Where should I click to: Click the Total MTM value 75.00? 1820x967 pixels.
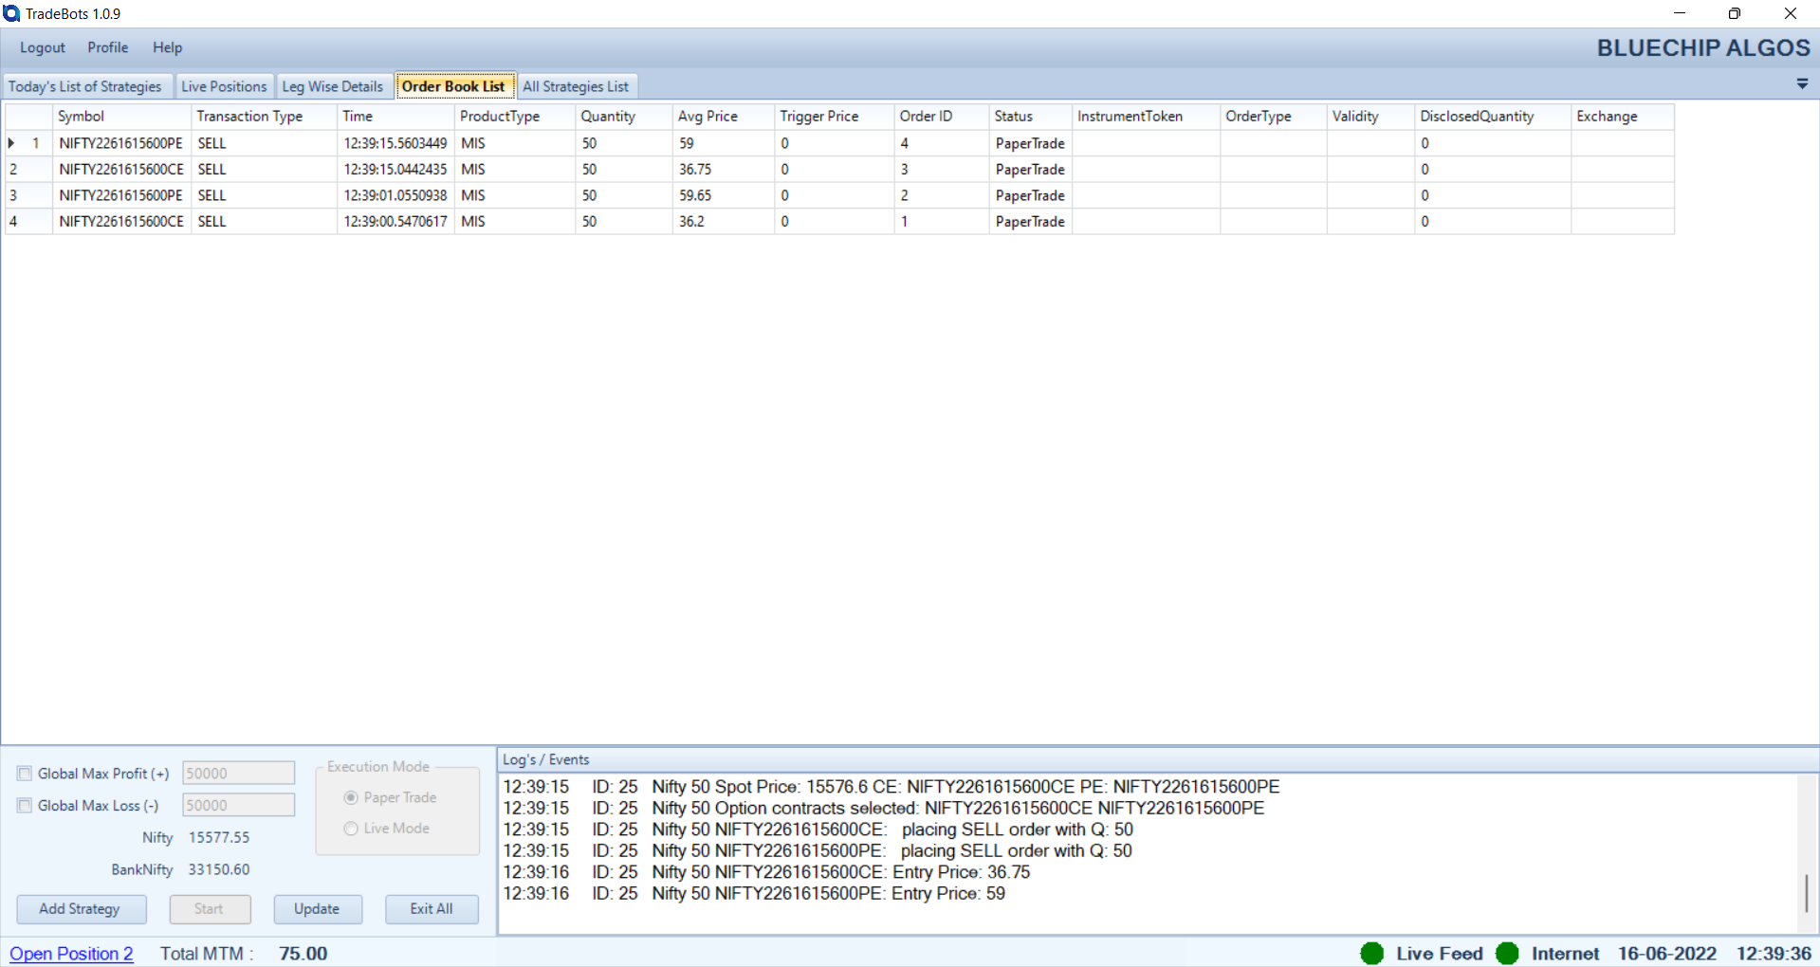coord(303,954)
